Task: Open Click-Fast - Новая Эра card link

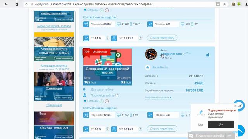Action: point(54,128)
